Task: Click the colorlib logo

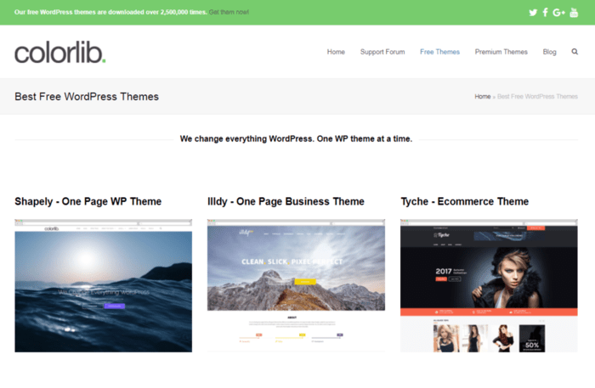Action: pyautogui.click(x=59, y=53)
